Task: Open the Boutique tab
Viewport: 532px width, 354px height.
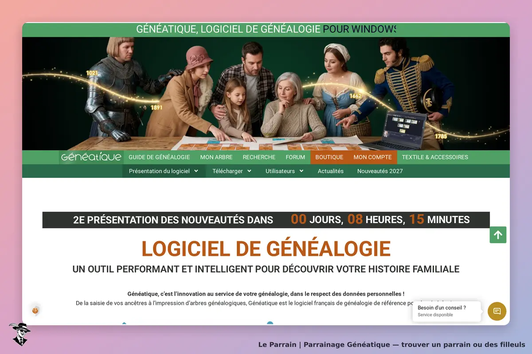Action: [329, 157]
